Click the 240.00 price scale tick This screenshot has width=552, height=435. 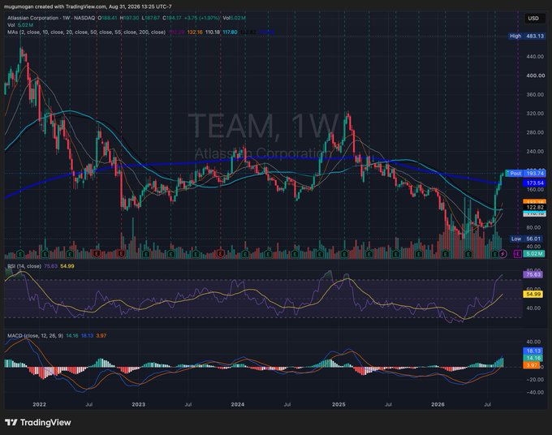[x=535, y=151]
